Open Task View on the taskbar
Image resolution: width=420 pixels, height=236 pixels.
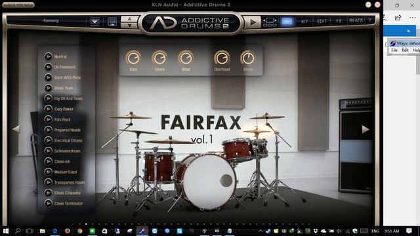point(30,231)
